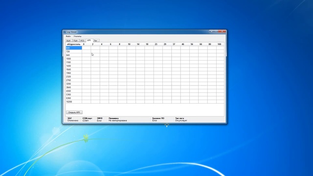The width and height of the screenshot is (313, 176).
Task: Switch to the Лог tab
Action: tap(96, 41)
